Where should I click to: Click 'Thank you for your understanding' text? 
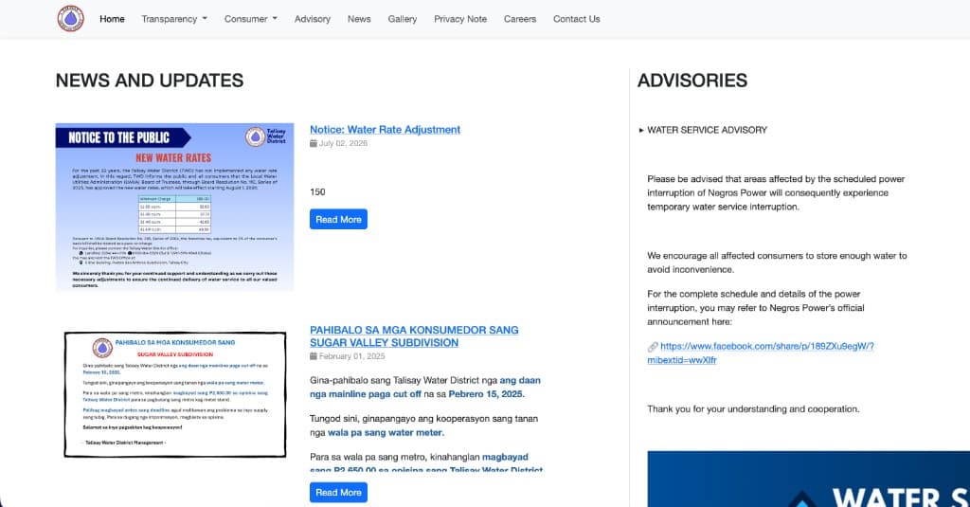click(753, 409)
